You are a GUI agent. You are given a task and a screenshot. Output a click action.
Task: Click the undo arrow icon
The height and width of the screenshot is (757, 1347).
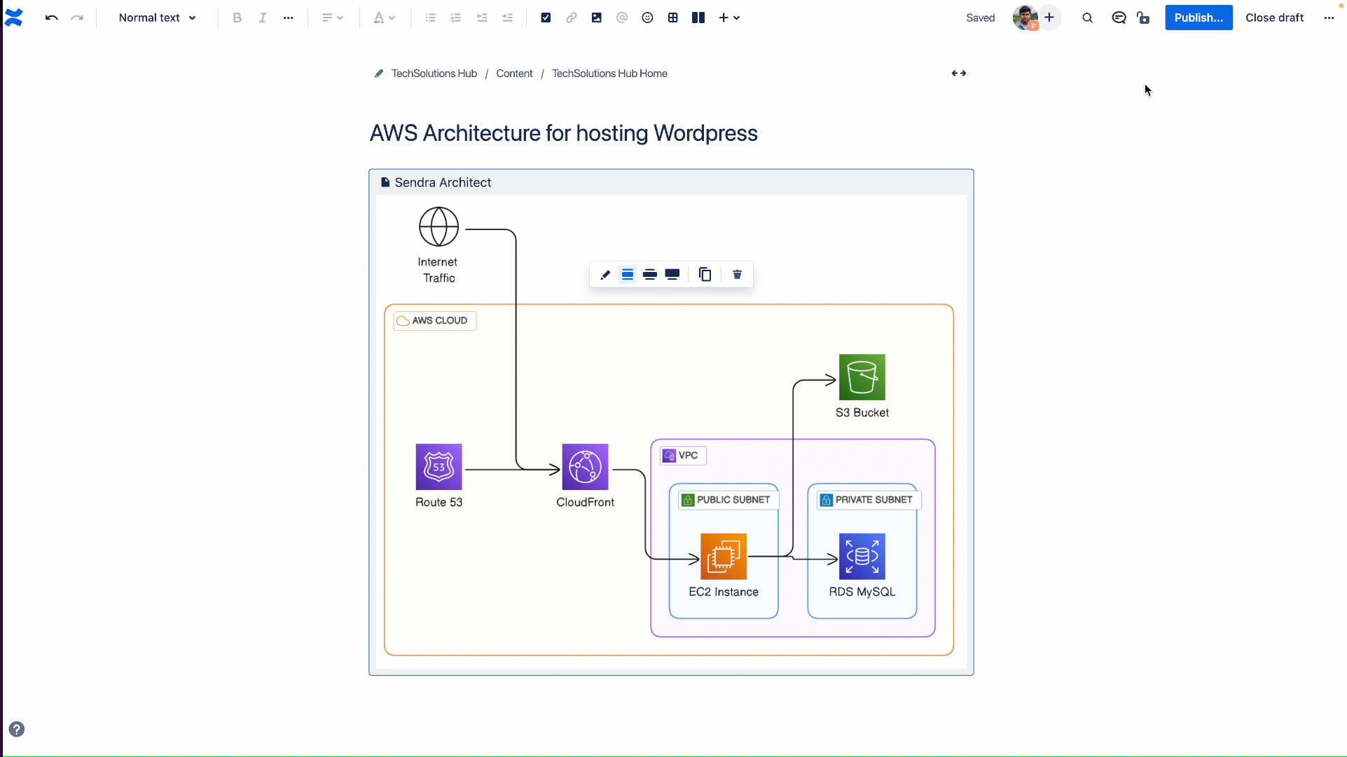[x=51, y=18]
